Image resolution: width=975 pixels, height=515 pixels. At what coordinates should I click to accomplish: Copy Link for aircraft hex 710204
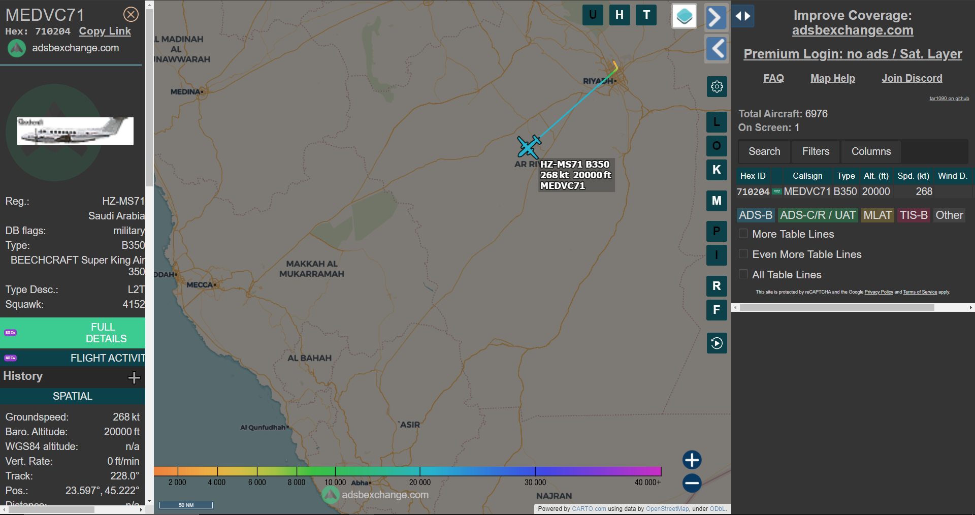[105, 31]
